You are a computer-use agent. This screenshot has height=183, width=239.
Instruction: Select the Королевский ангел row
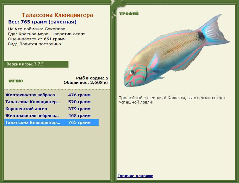pos(52,109)
